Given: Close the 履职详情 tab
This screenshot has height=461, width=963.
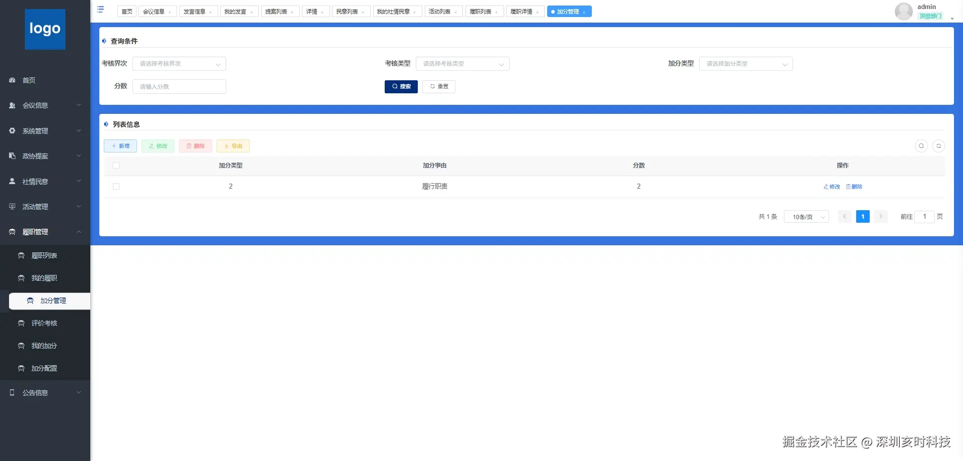Looking at the screenshot, I should (x=537, y=12).
